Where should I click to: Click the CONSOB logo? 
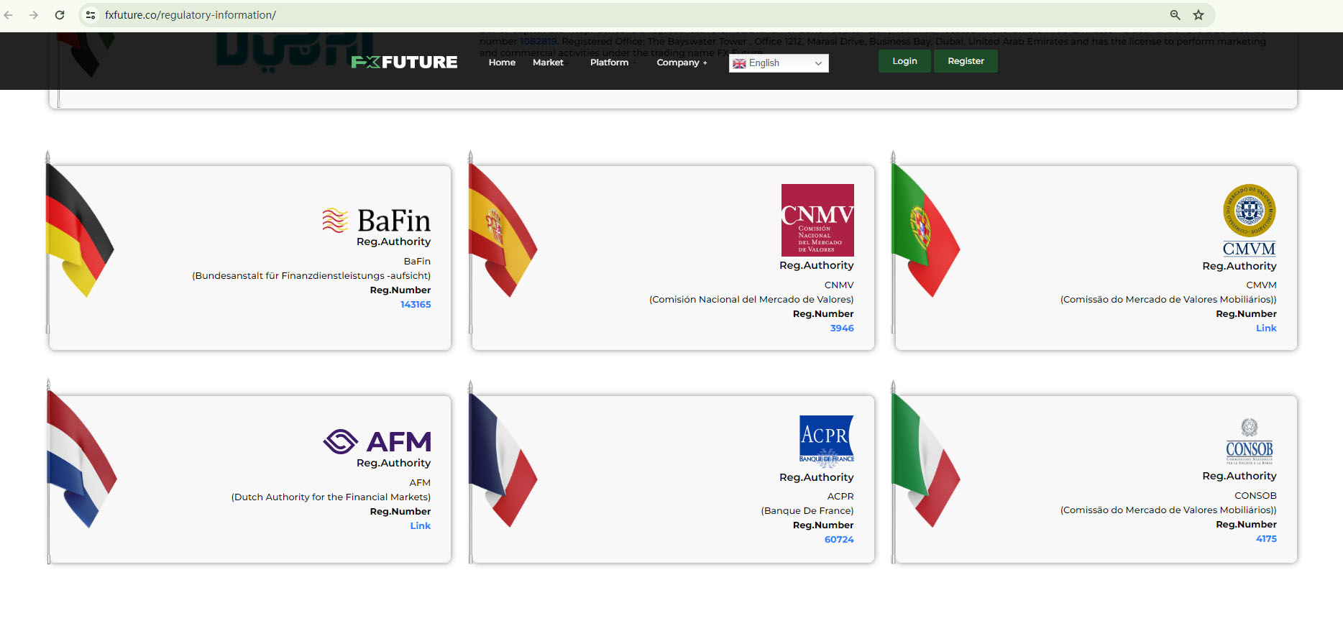coord(1250,442)
